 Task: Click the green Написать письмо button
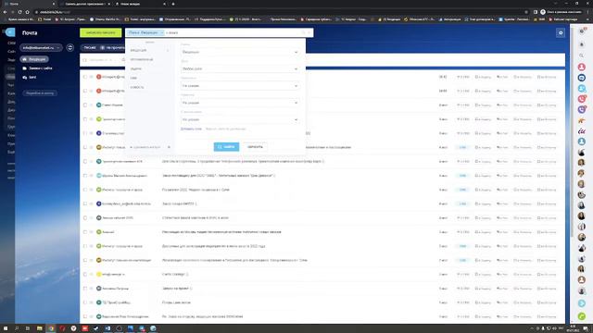click(101, 33)
